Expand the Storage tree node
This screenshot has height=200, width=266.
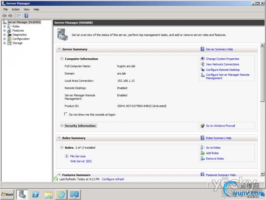5,43
